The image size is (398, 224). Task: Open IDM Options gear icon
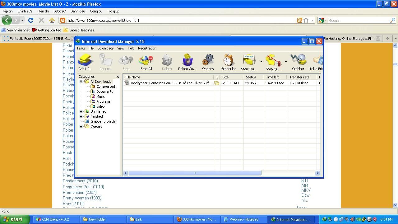click(208, 60)
